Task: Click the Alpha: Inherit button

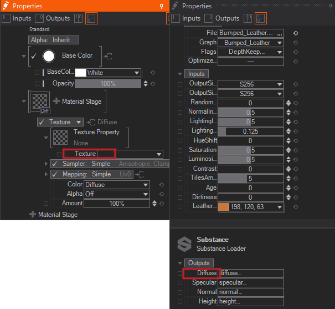Action: click(x=54, y=40)
